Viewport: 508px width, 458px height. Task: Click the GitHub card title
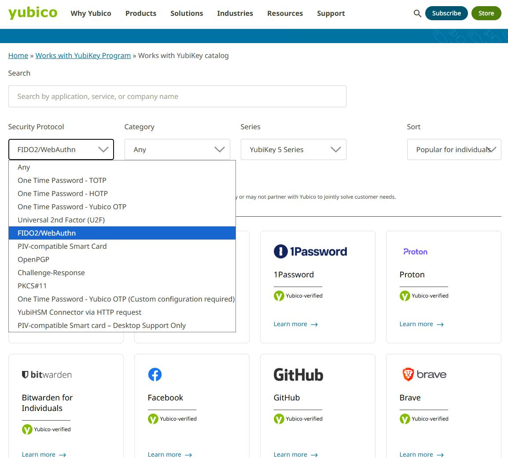pyautogui.click(x=287, y=397)
